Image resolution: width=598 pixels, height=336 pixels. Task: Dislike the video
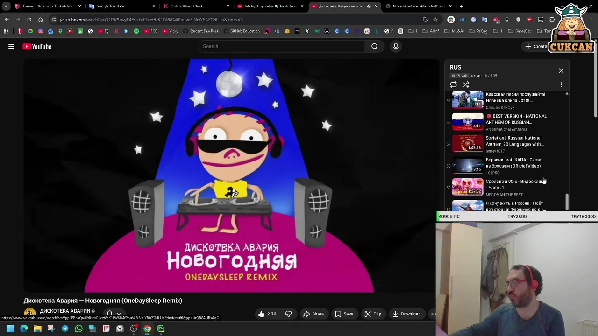(289, 314)
